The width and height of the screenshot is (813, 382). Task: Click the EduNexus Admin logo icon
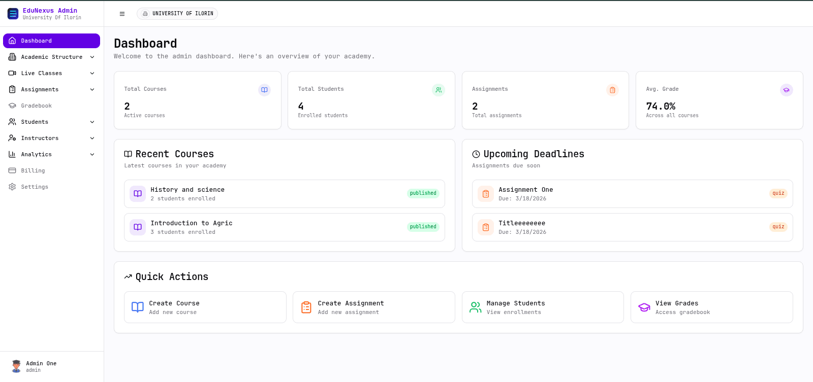point(13,14)
